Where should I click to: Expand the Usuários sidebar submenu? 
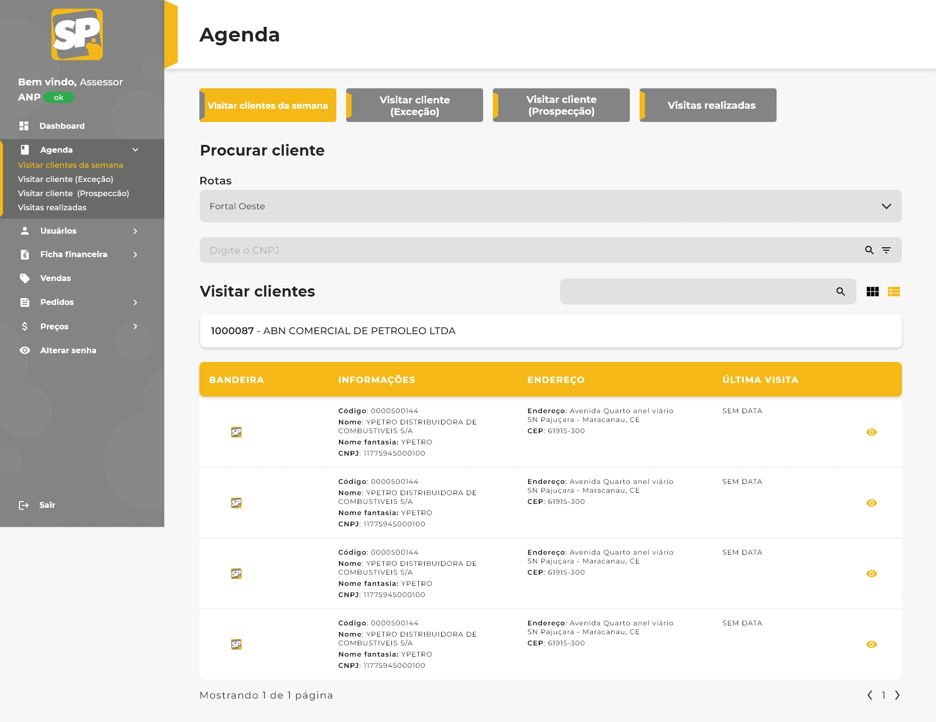coord(135,231)
